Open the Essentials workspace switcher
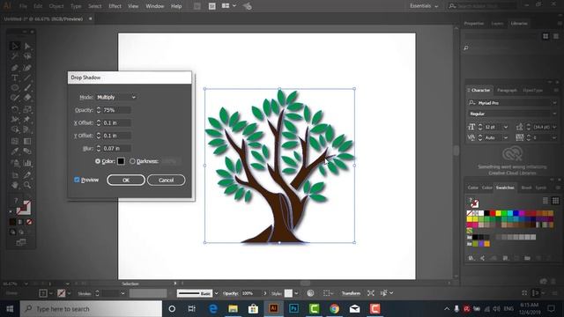The image size is (564, 317). pyautogui.click(x=424, y=6)
